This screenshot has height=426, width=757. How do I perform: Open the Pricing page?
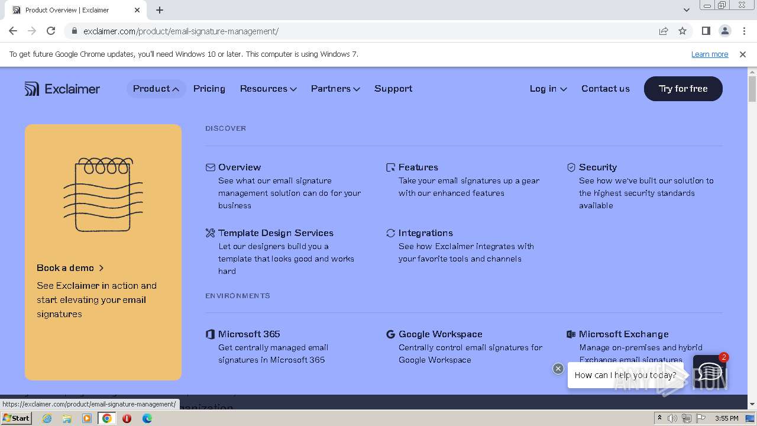pos(209,89)
